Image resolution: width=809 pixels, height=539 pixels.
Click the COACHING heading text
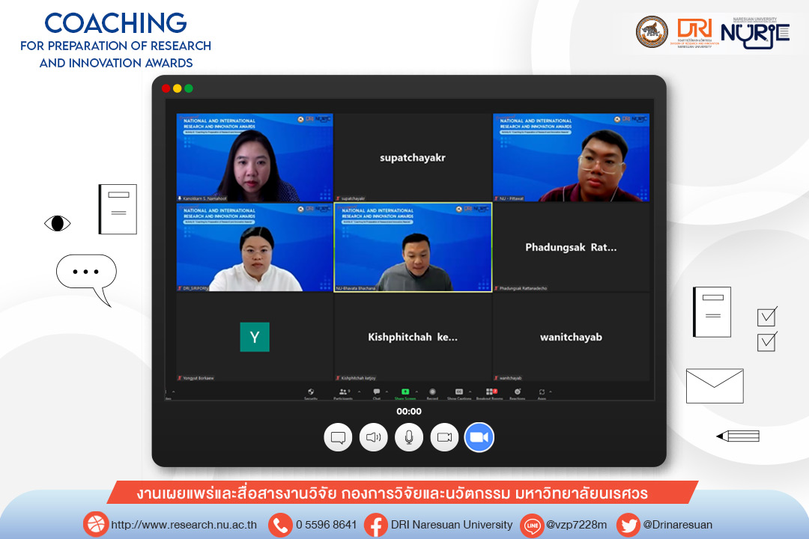tap(115, 23)
